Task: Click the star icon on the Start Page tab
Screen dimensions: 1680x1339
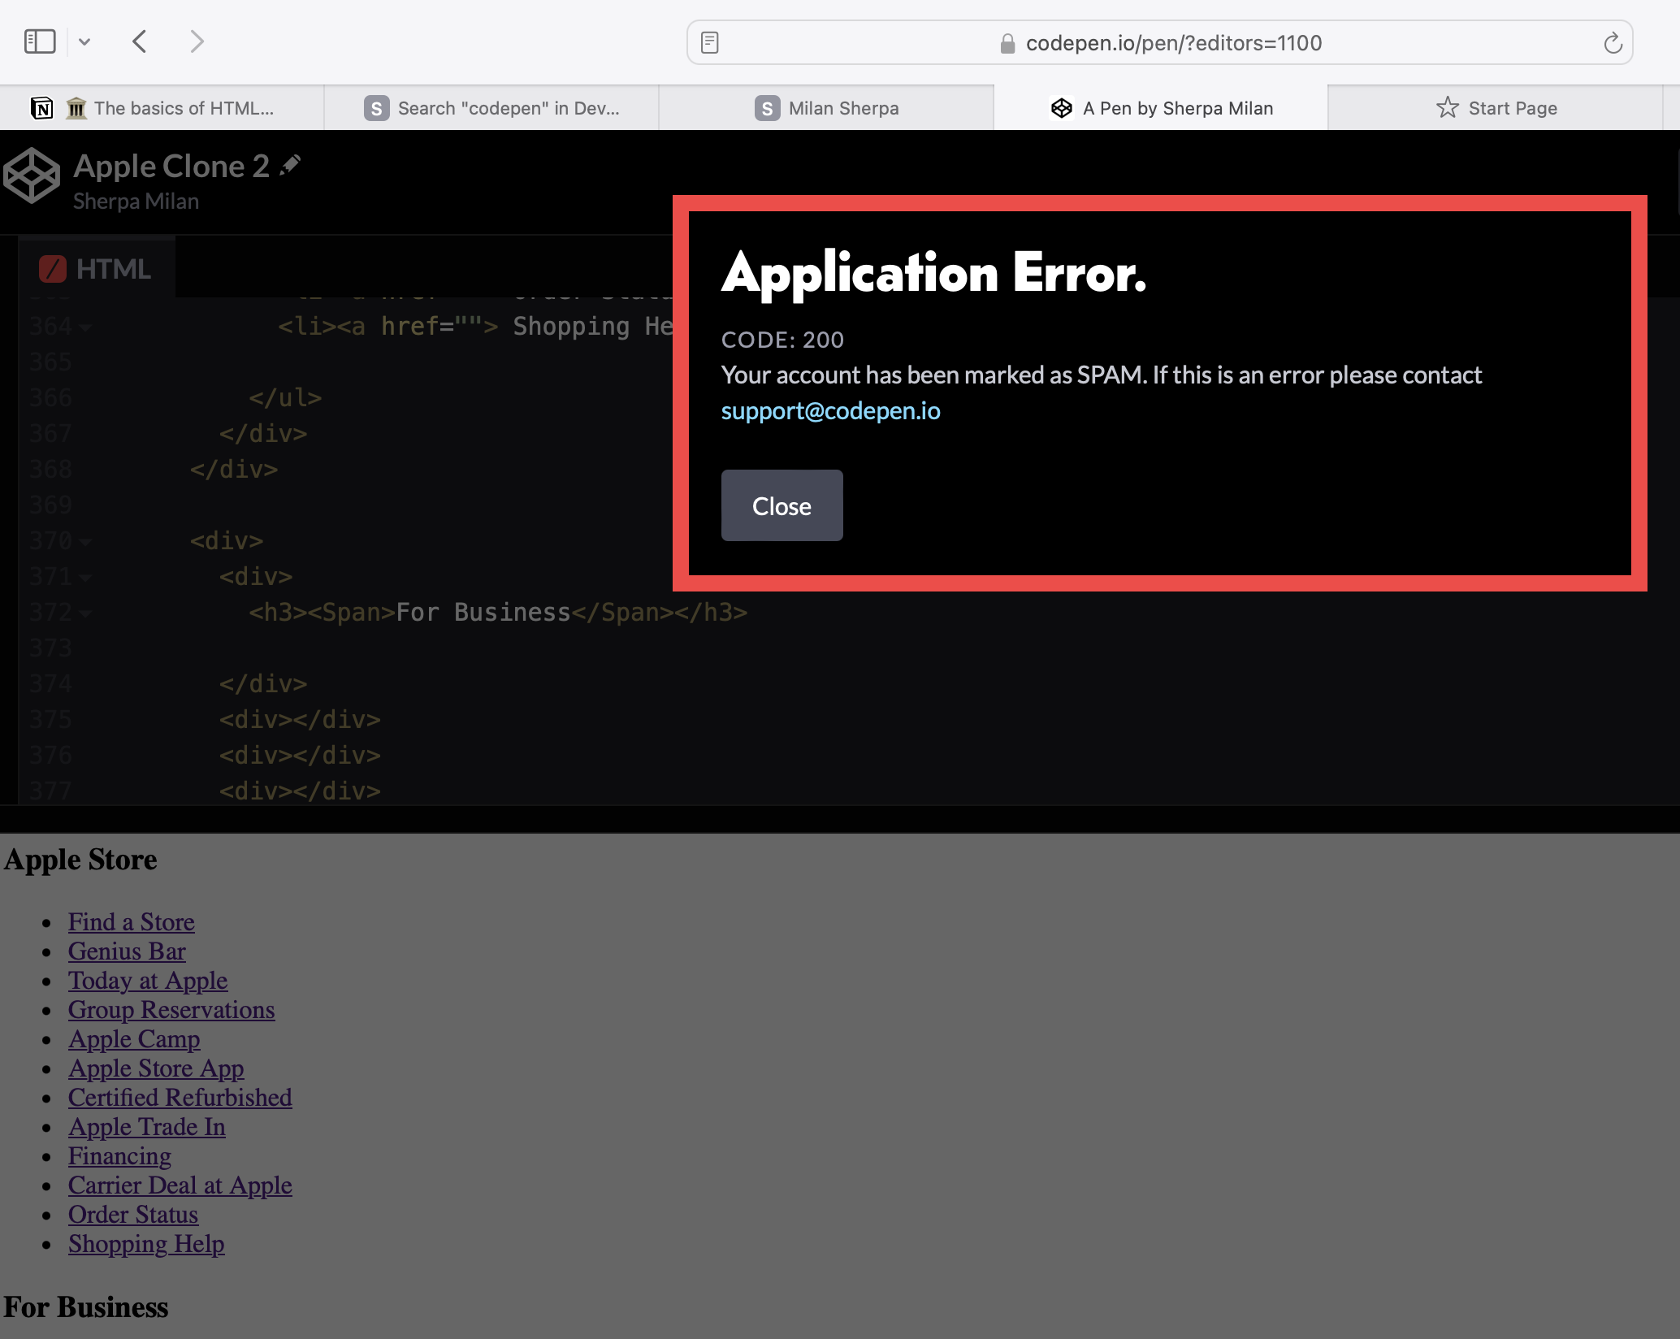Action: tap(1448, 106)
